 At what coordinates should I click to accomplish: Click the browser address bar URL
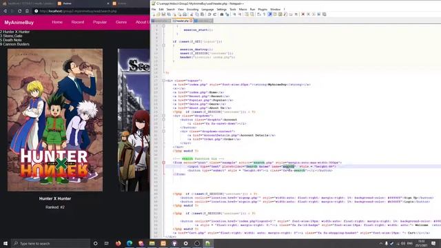tap(78, 11)
